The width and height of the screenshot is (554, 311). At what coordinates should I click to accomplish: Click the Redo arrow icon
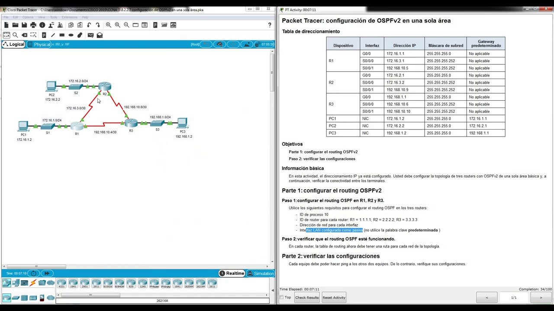(98, 25)
